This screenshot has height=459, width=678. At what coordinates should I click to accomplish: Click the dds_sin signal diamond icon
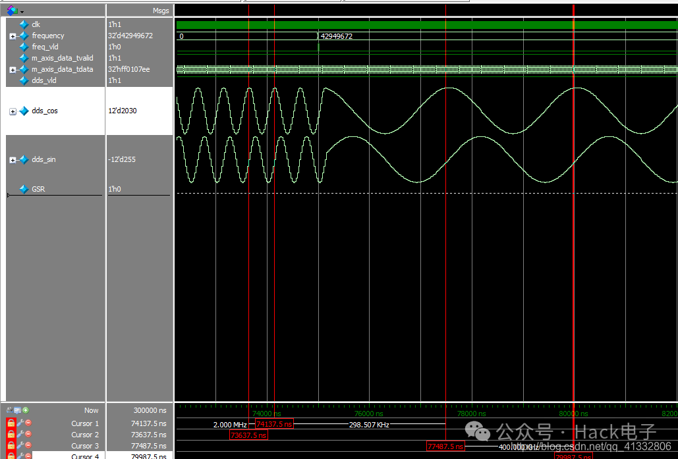(24, 160)
